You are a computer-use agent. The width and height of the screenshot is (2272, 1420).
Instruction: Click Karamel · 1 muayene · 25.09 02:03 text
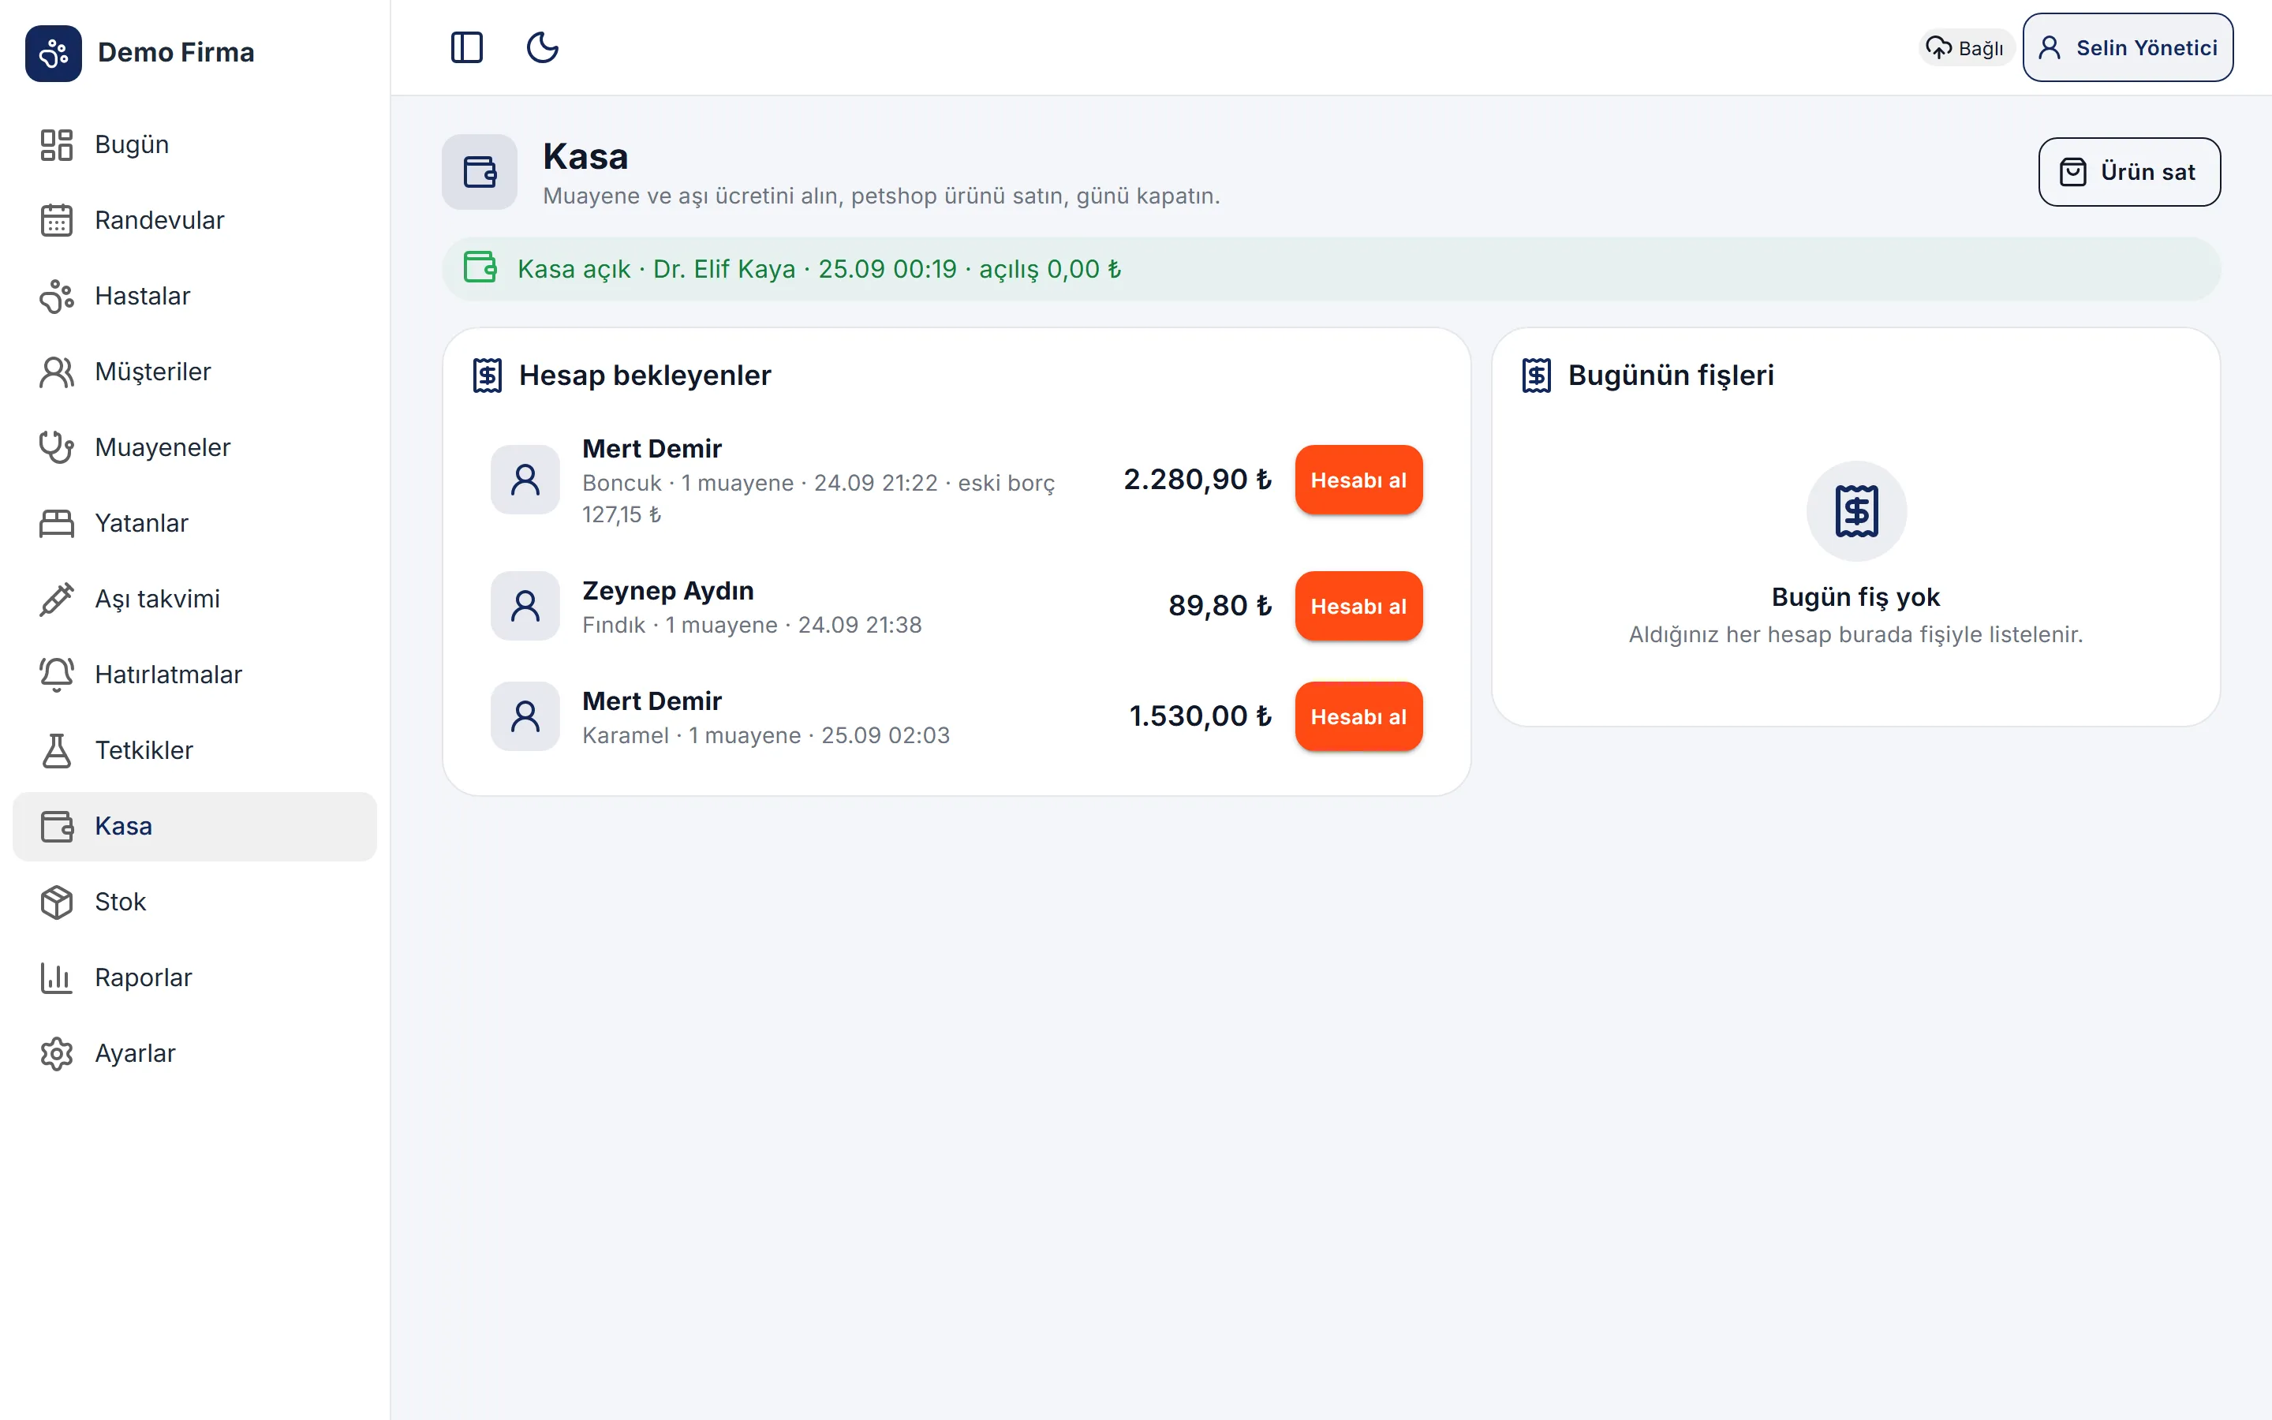coord(766,735)
